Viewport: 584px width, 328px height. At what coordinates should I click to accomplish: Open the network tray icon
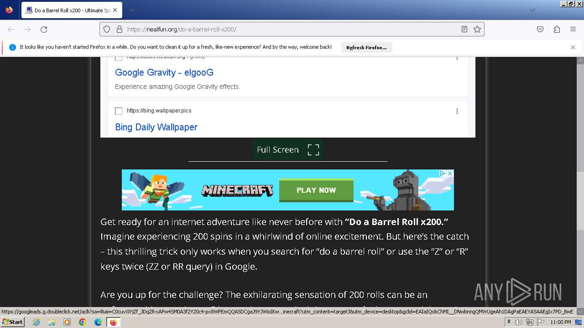[529, 322]
